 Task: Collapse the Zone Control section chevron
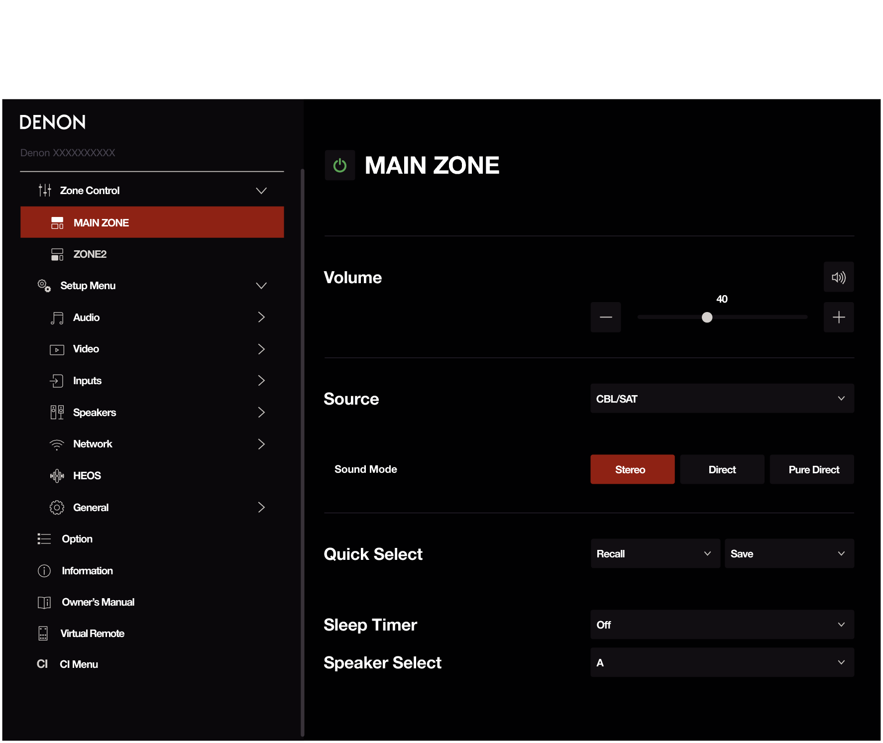click(x=261, y=191)
